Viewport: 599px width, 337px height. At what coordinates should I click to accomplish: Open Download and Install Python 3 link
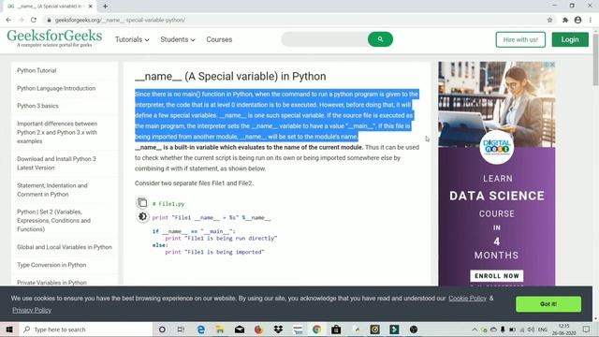(56, 163)
